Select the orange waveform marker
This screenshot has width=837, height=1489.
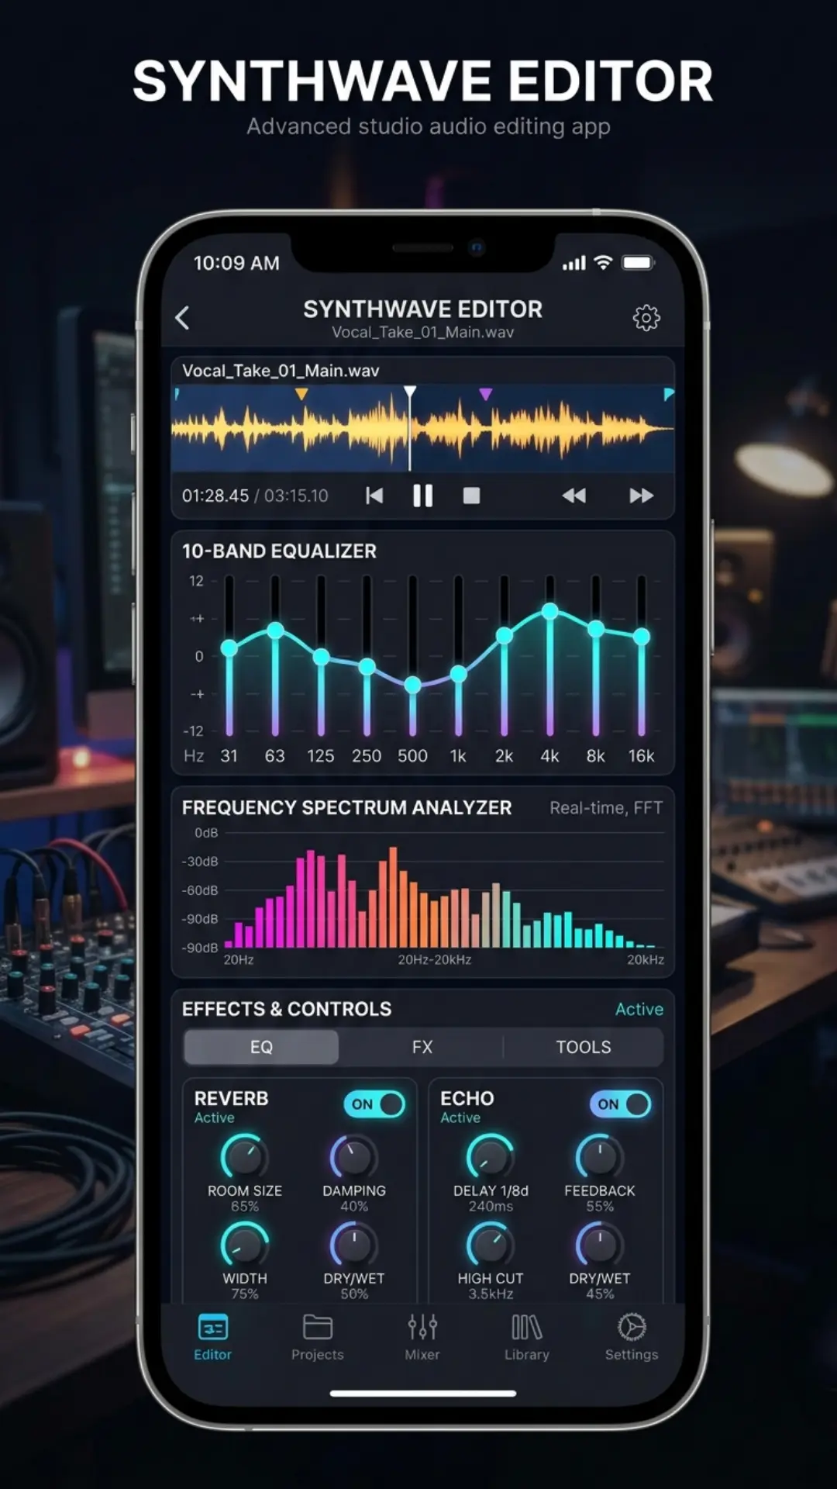pyautogui.click(x=301, y=395)
